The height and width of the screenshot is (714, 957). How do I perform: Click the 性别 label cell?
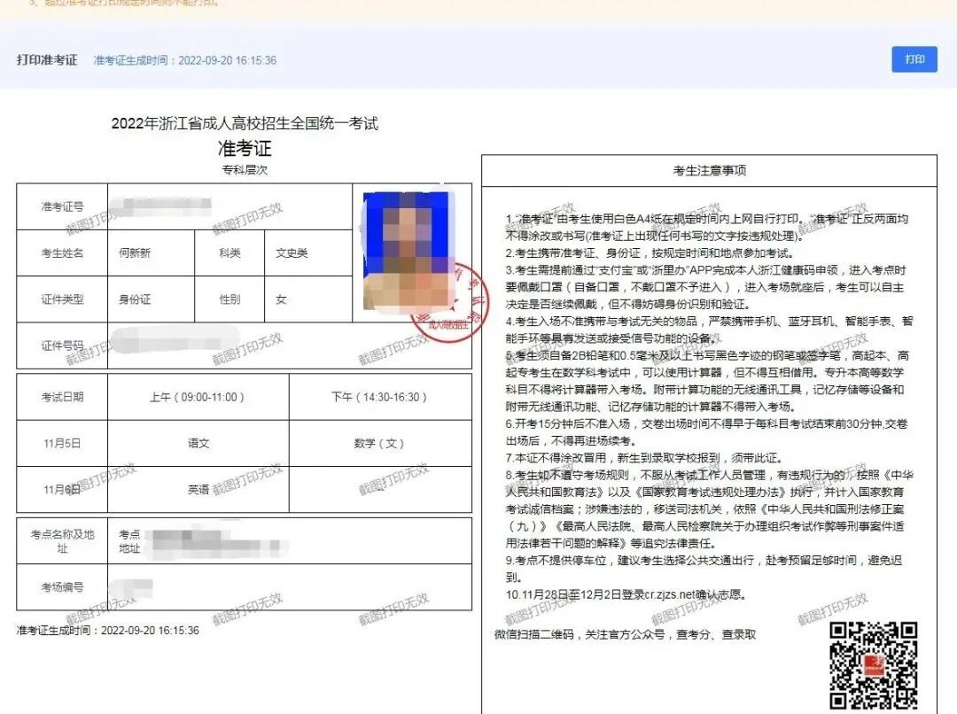(230, 299)
